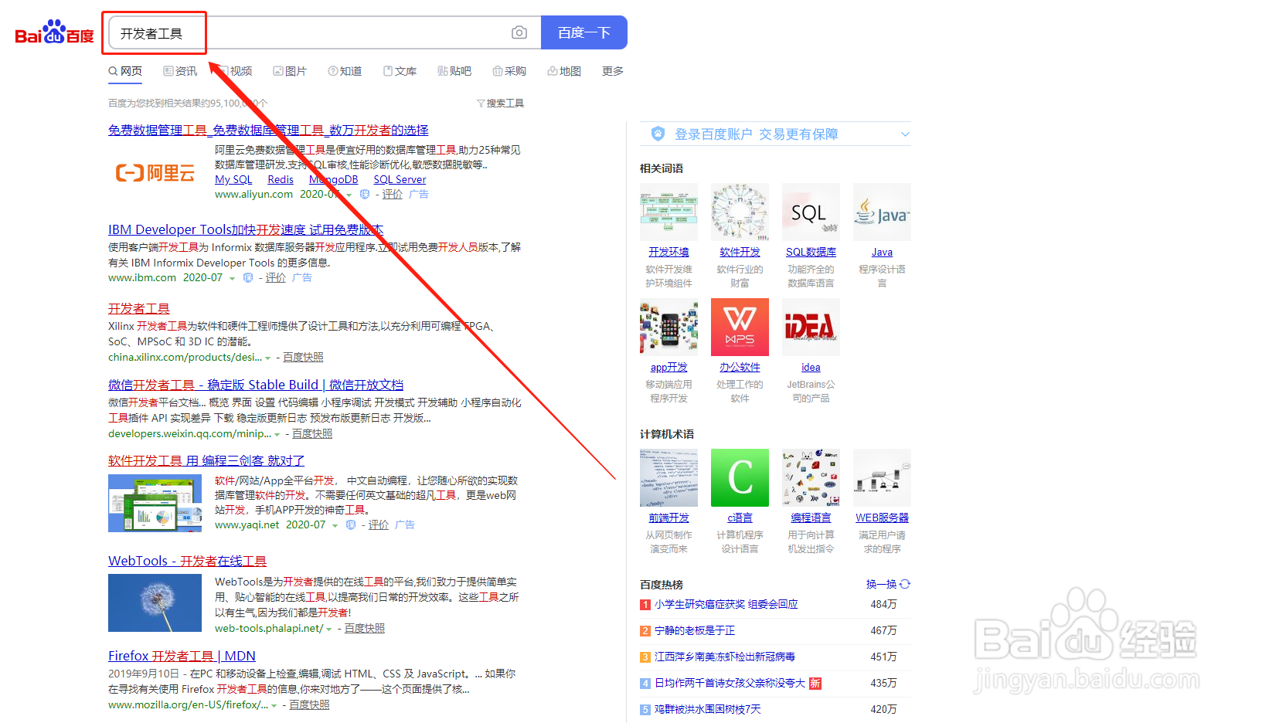
Task: Click the yaqi.net result screenshot thumbnail
Action: click(155, 504)
